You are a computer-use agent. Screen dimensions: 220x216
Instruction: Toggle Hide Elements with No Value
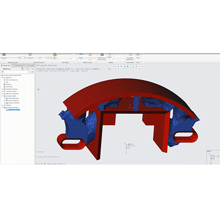(x=102, y=57)
